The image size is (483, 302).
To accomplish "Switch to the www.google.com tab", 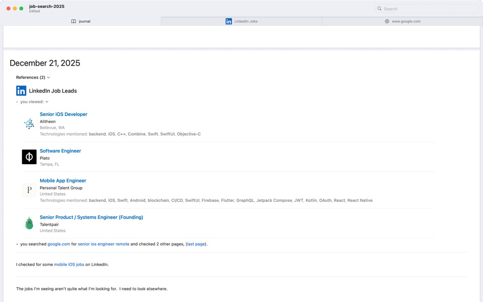I will coord(402,21).
